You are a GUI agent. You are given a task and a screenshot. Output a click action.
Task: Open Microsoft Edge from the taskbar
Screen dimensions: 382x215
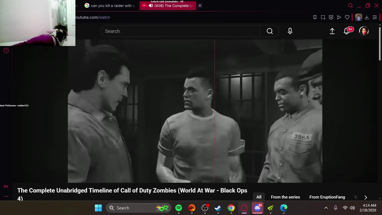point(284,208)
